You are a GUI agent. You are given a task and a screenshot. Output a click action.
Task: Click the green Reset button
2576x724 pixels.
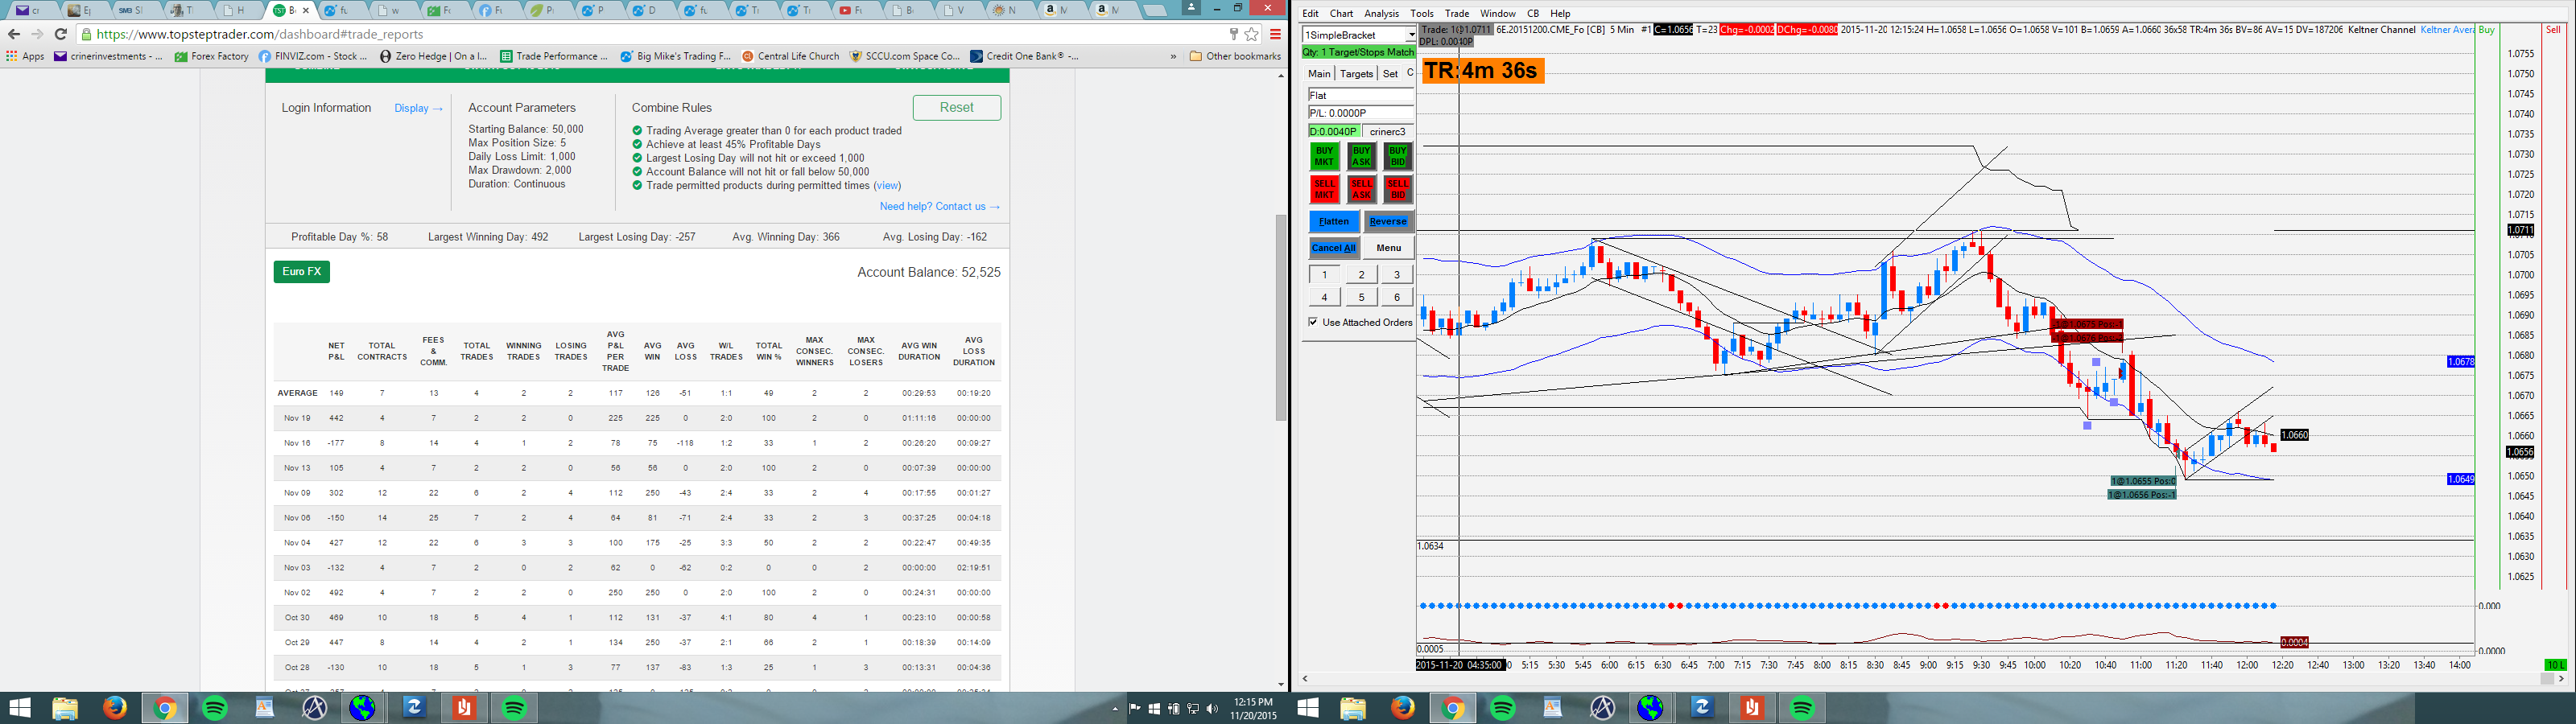957,108
